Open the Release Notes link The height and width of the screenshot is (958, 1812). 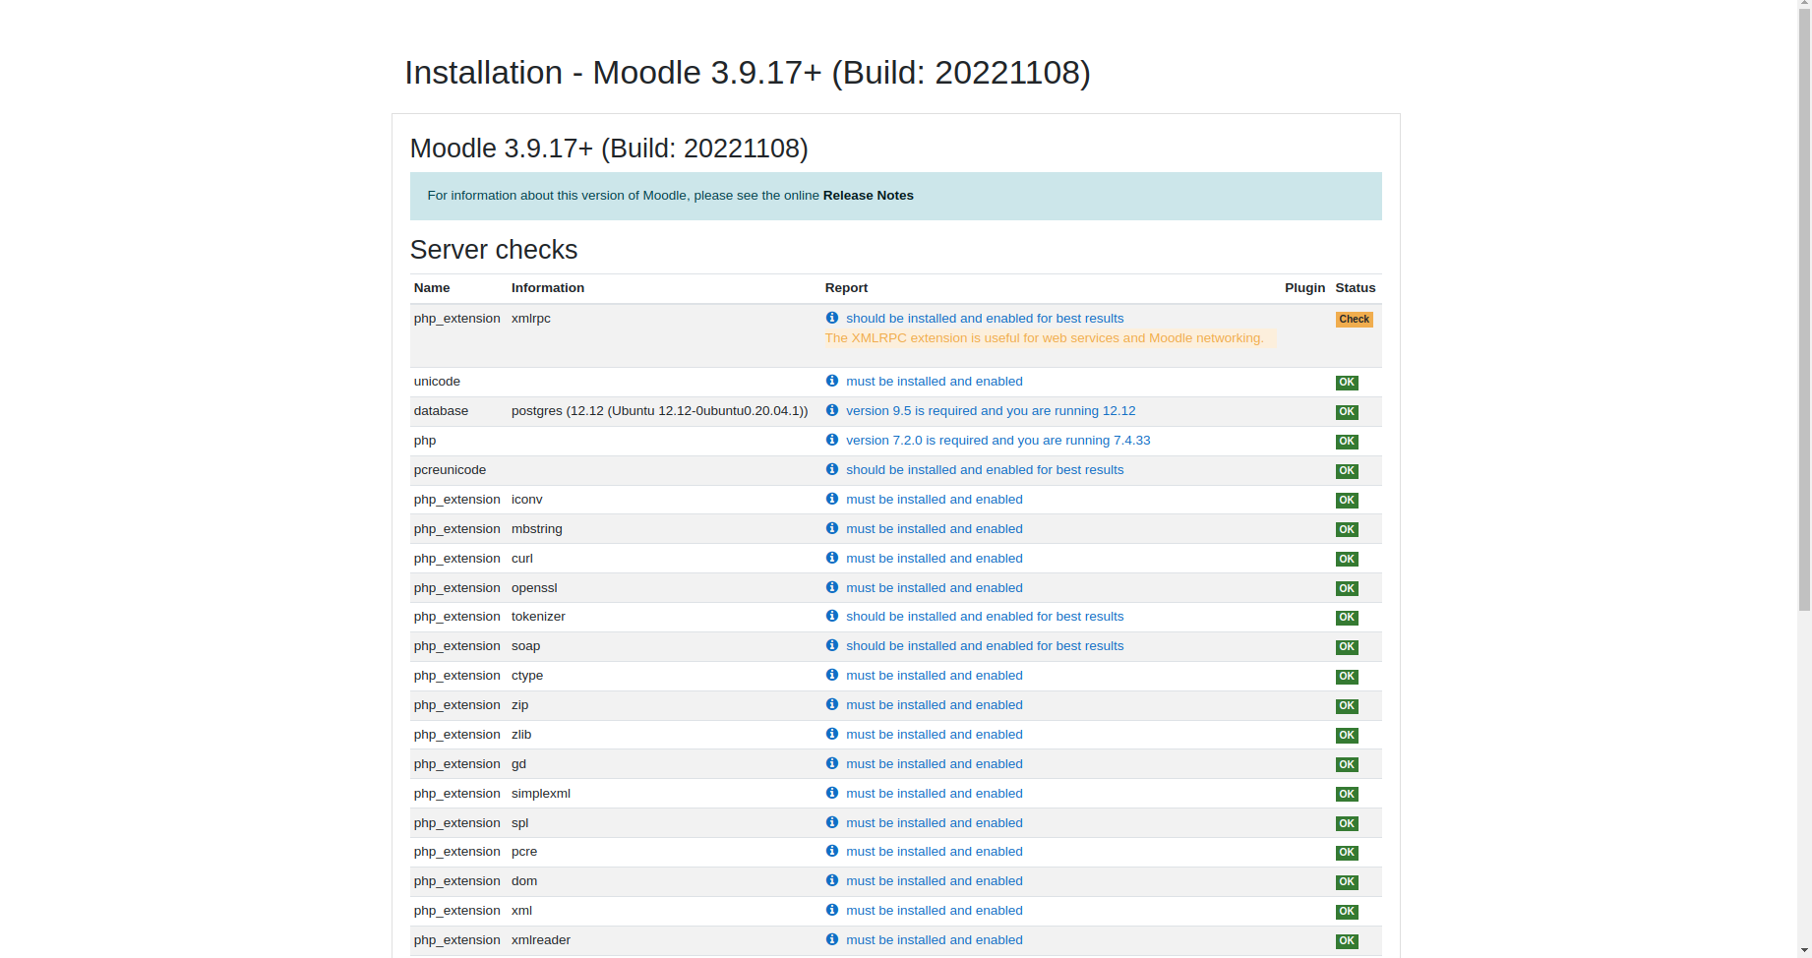tap(868, 196)
